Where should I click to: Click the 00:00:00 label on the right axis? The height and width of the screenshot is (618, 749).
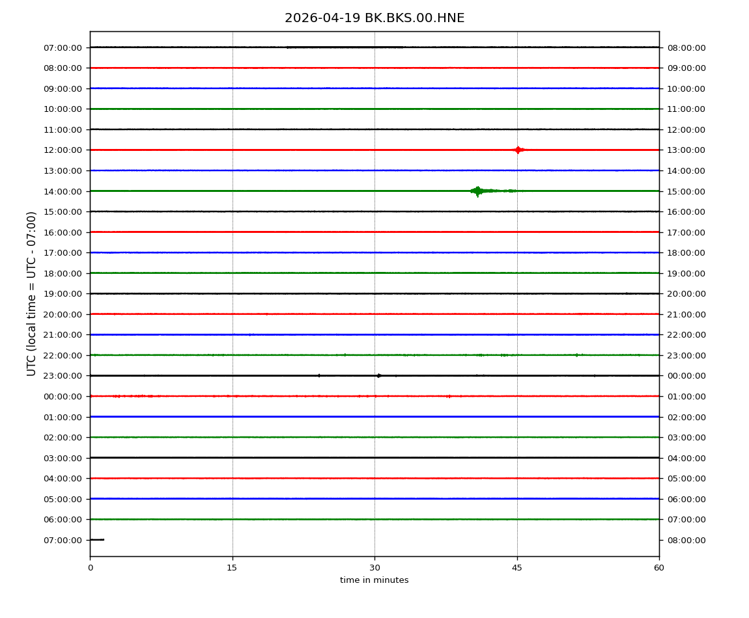click(686, 376)
